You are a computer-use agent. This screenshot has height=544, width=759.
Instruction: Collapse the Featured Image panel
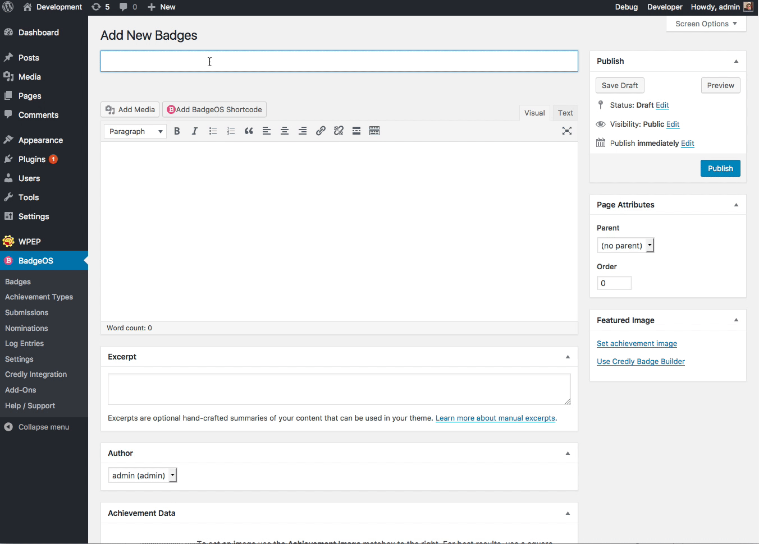(736, 320)
